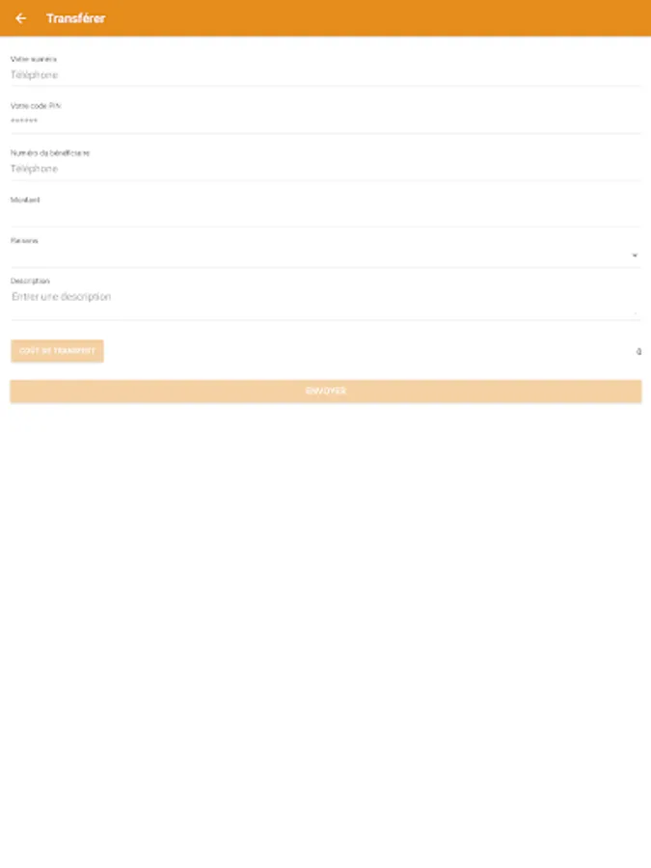This screenshot has width=651, height=868.
Task: Expand the Raisons select field
Action: click(326, 257)
